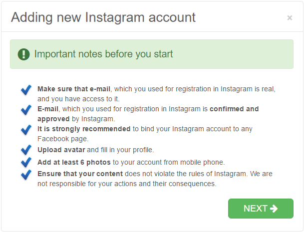Click checkmark next to 'Add at least 6 photos'

point(26,163)
